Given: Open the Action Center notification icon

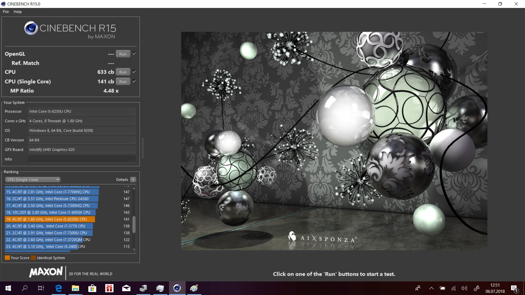Looking at the screenshot, I should click(x=514, y=288).
